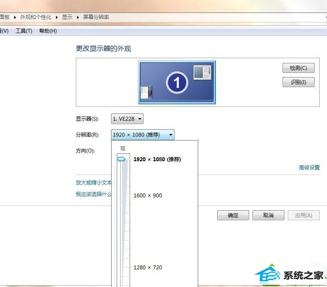
Task: Confirm with the 确定 button
Action: 233,215
